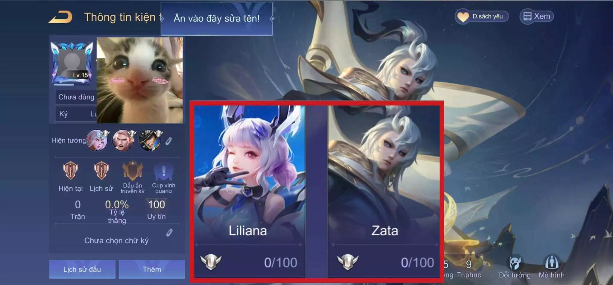The width and height of the screenshot is (613, 285).
Task: Choose the Liliana hero card
Action: click(x=250, y=191)
